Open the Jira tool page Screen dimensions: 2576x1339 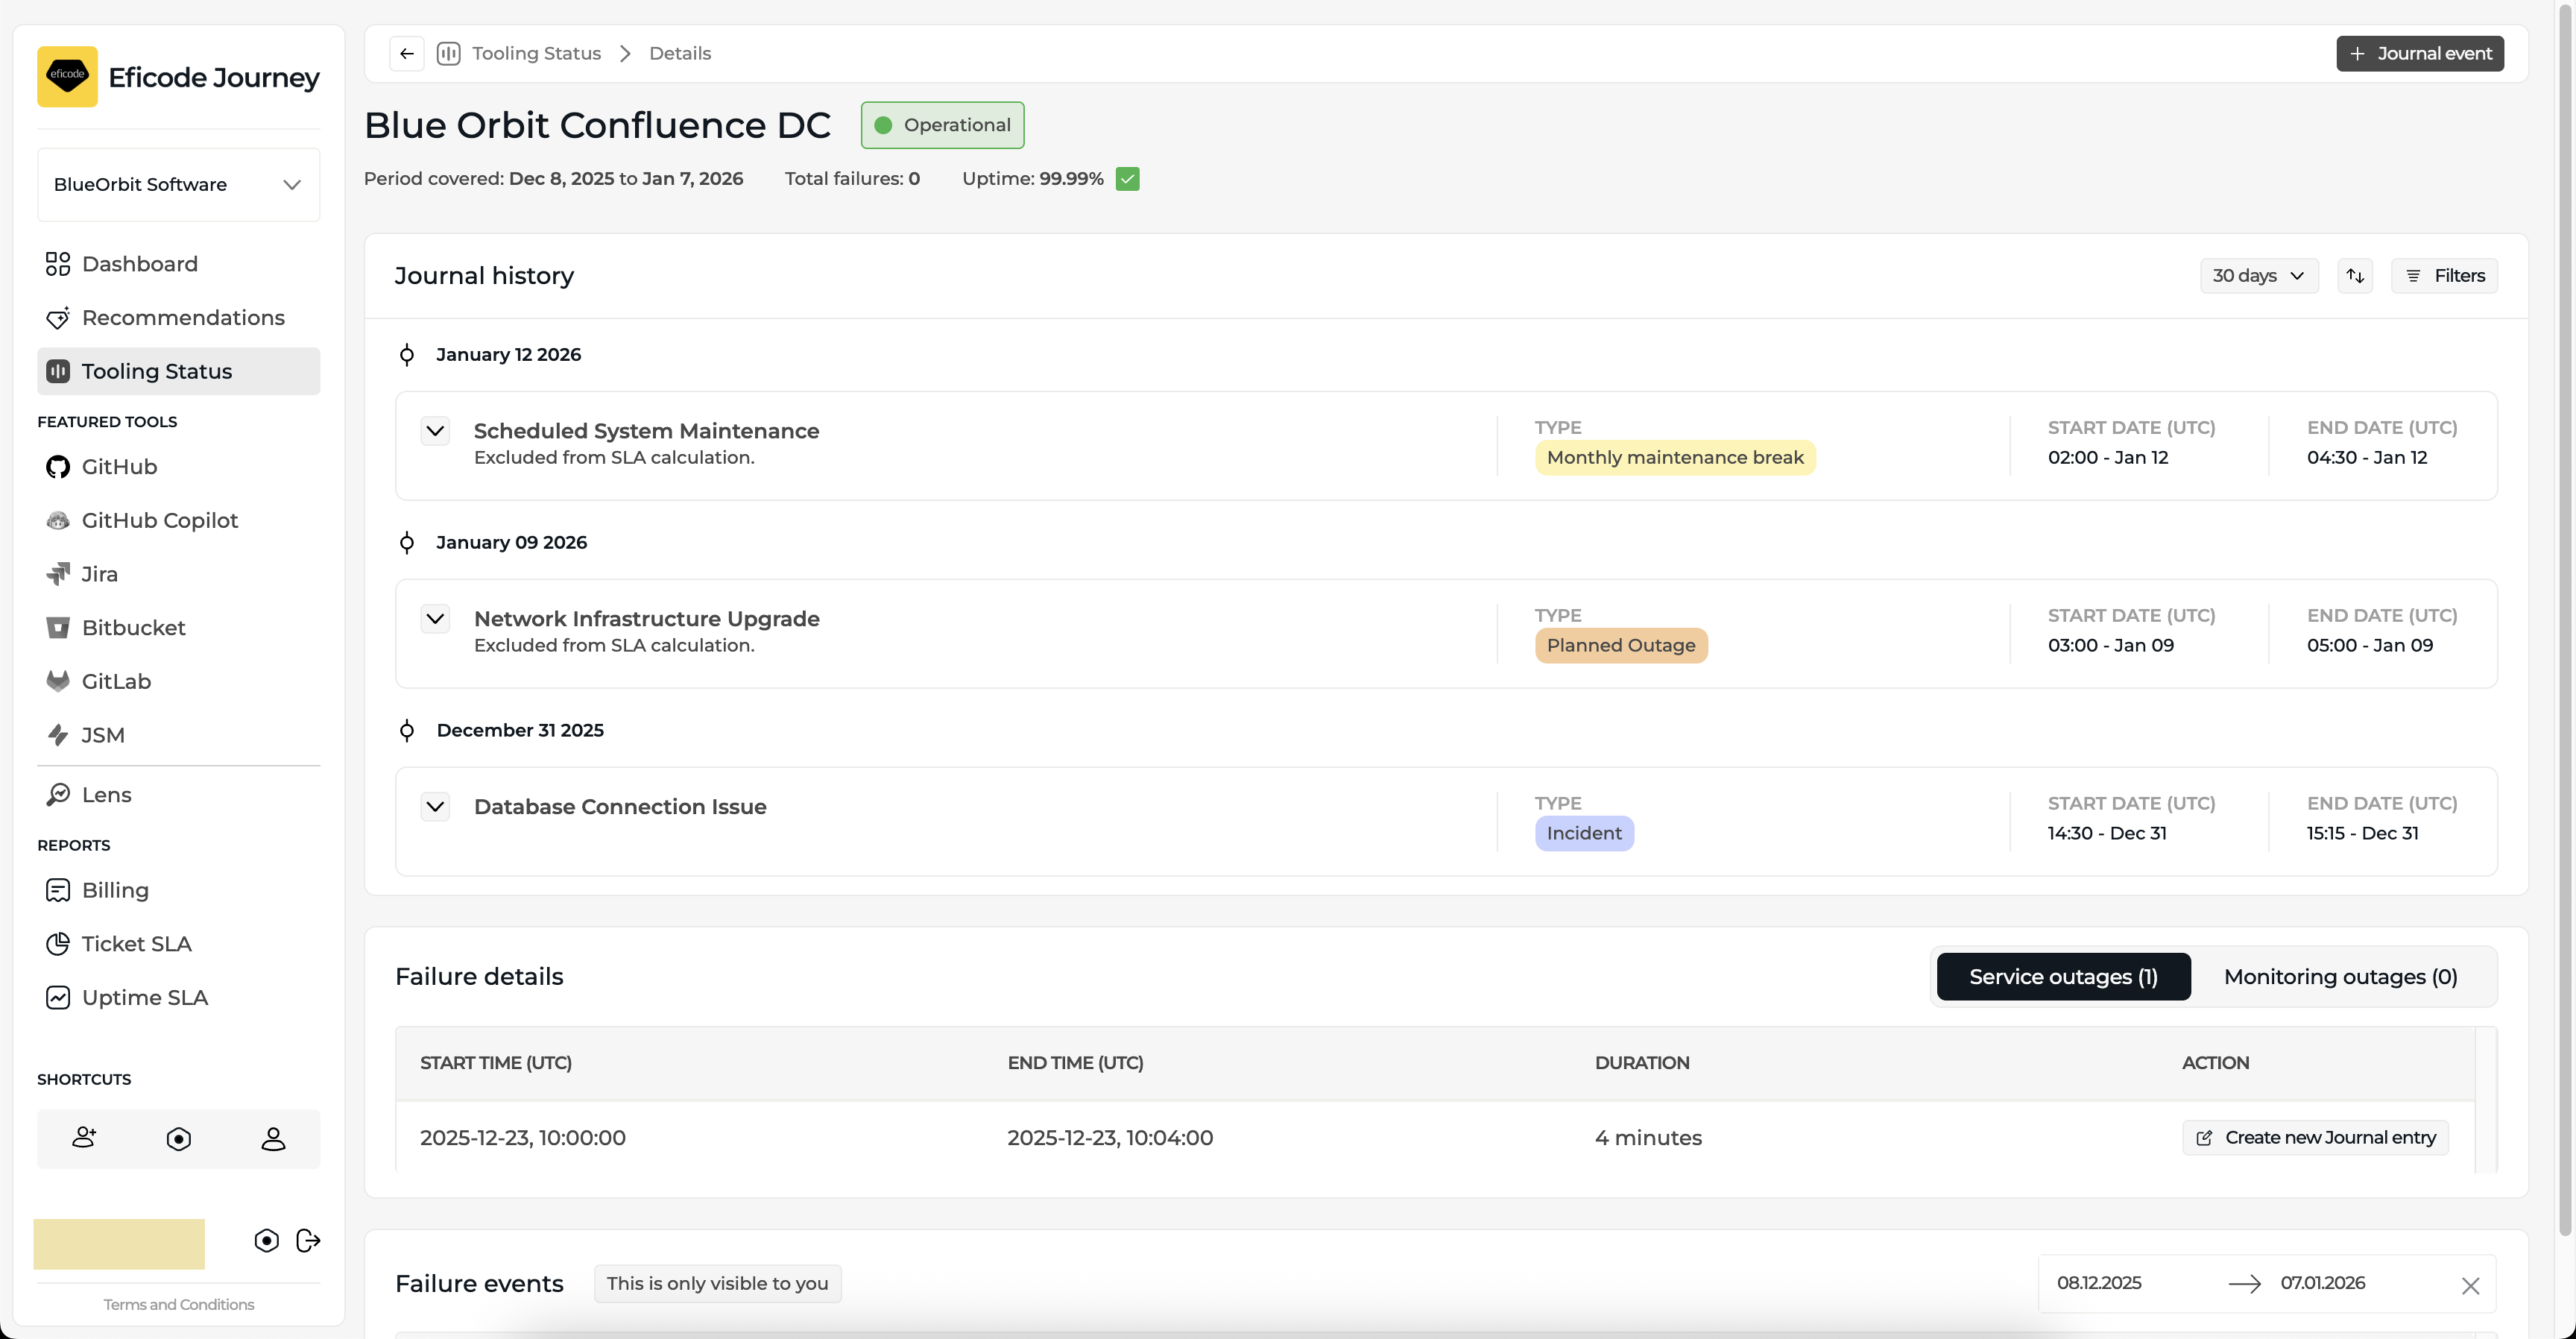point(99,574)
